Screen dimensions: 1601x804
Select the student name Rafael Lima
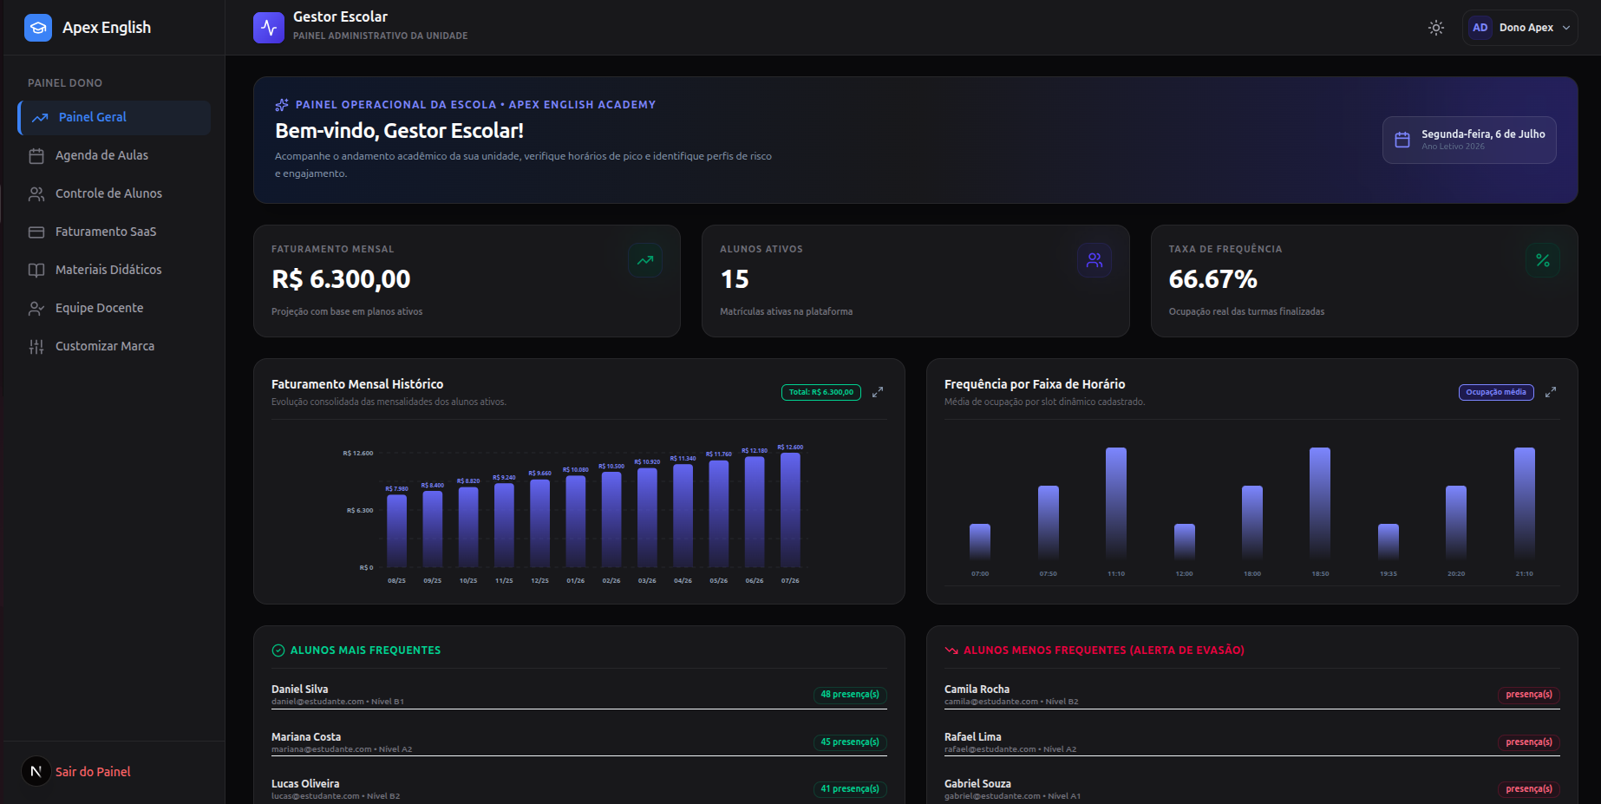pyautogui.click(x=973, y=737)
